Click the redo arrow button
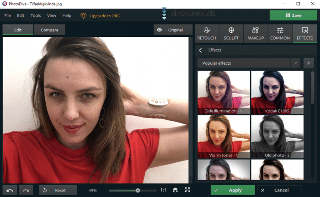The height and width of the screenshot is (197, 320). point(26,190)
